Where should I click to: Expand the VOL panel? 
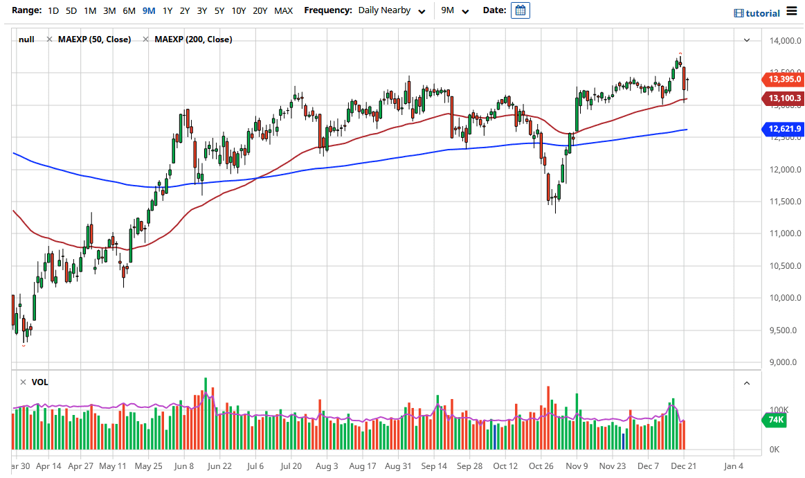pyautogui.click(x=747, y=382)
